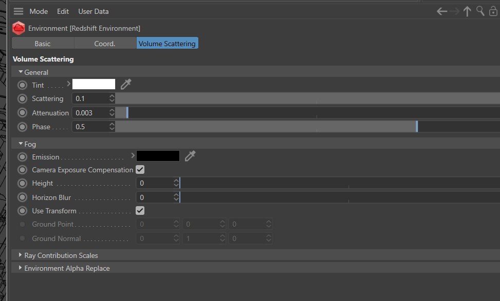
Task: Open the hamburger menu in the attribute manager
Action: point(18,11)
